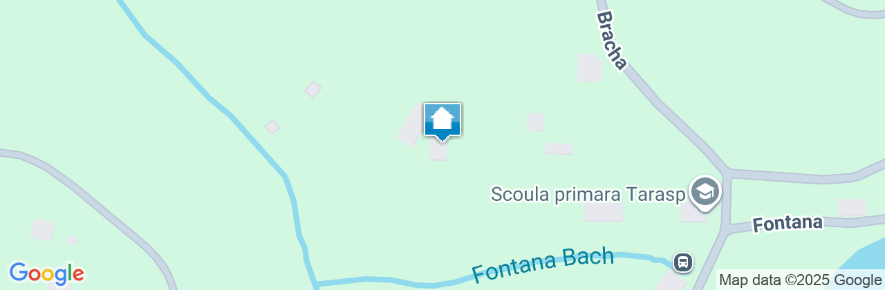Click the square building left of Google logo

42,230
